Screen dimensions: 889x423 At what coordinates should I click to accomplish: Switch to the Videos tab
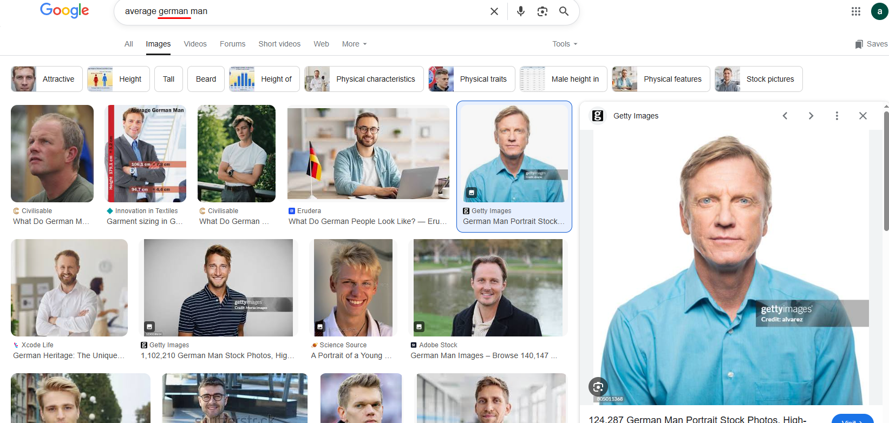195,44
